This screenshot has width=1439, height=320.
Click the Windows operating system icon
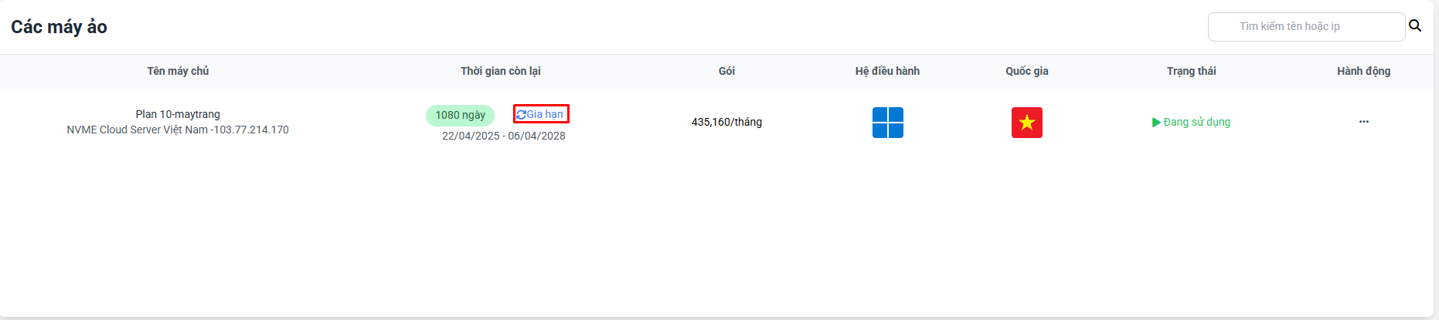click(x=888, y=123)
